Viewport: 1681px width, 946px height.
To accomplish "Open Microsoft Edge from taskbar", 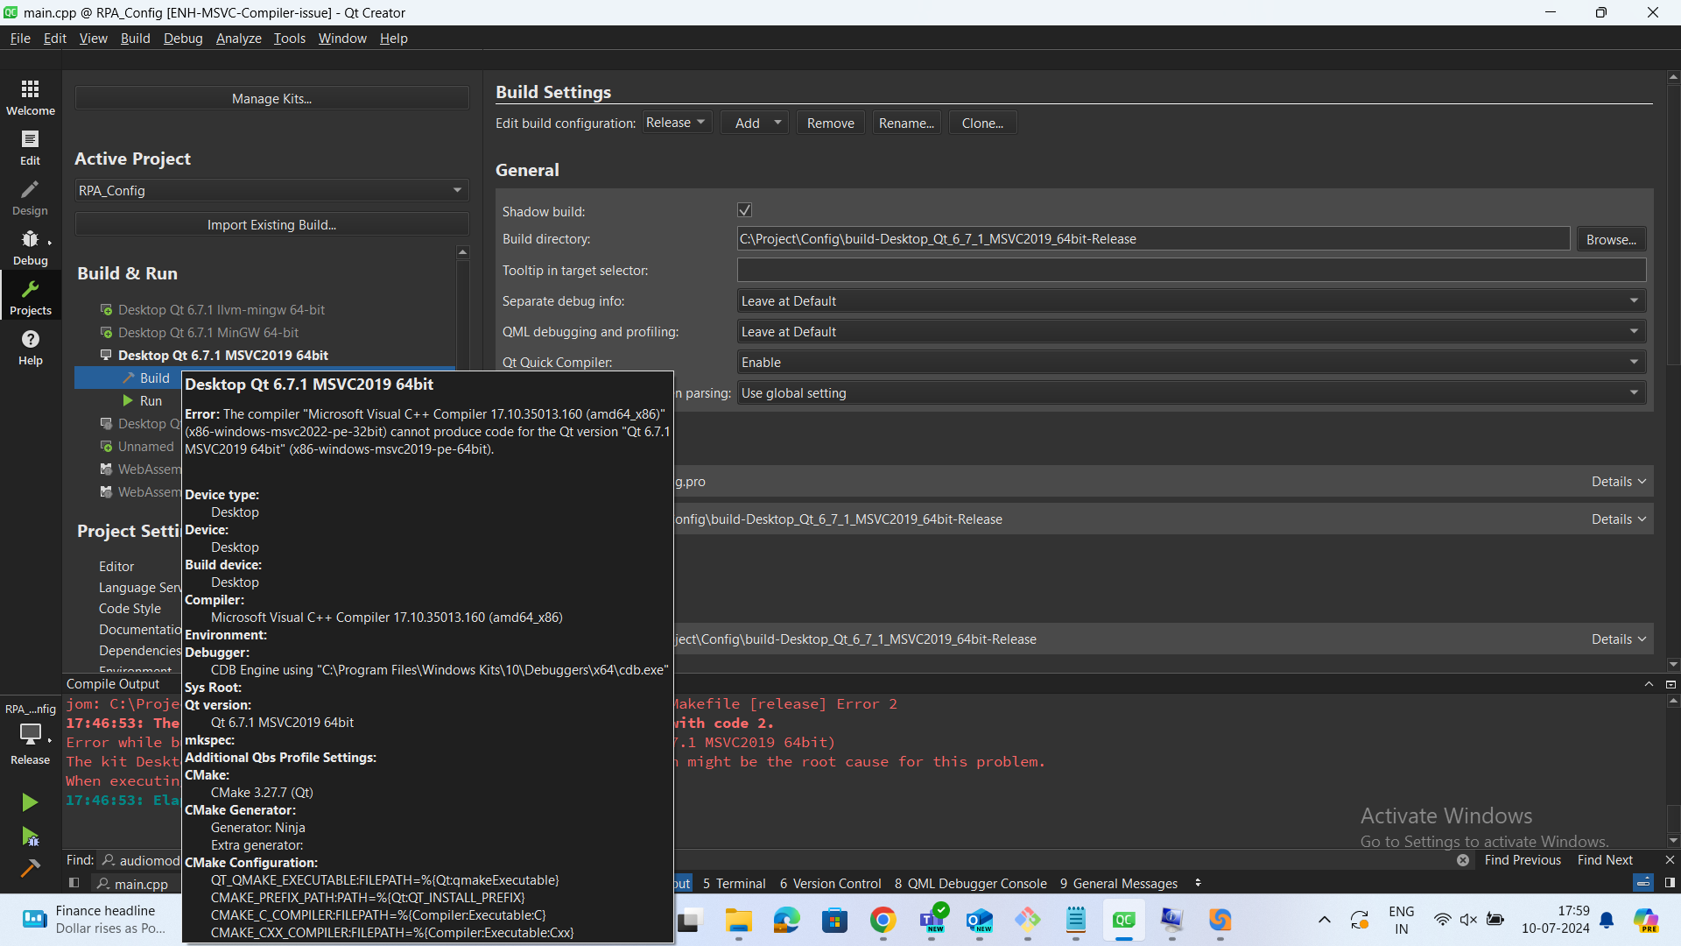I will click(786, 920).
